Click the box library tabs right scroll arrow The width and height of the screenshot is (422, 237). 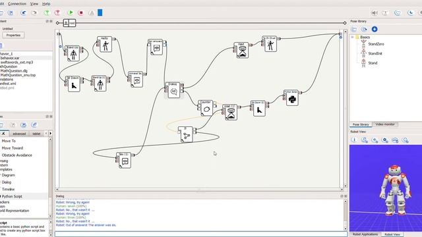coord(50,133)
